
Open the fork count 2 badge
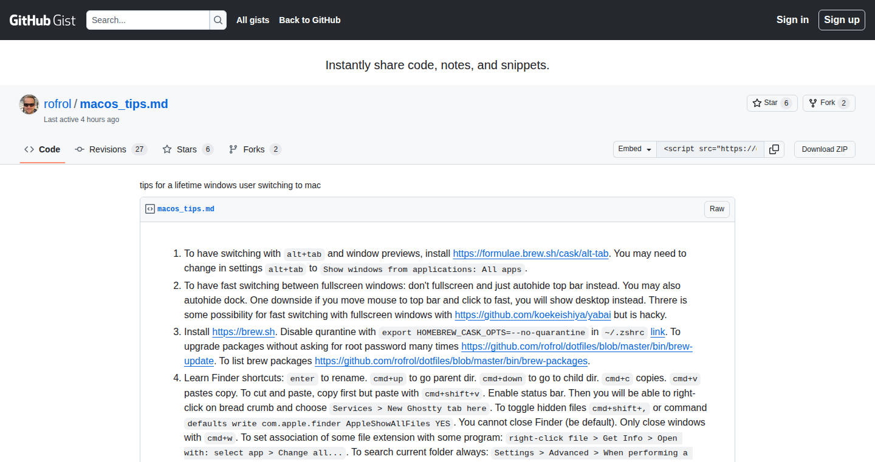[843, 103]
